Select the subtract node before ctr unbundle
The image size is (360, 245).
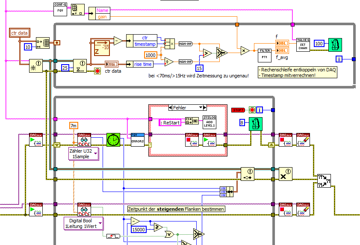pos(118,41)
